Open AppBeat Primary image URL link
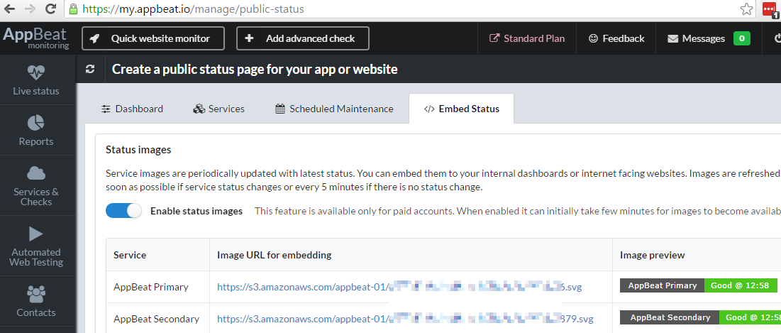 (x=399, y=287)
